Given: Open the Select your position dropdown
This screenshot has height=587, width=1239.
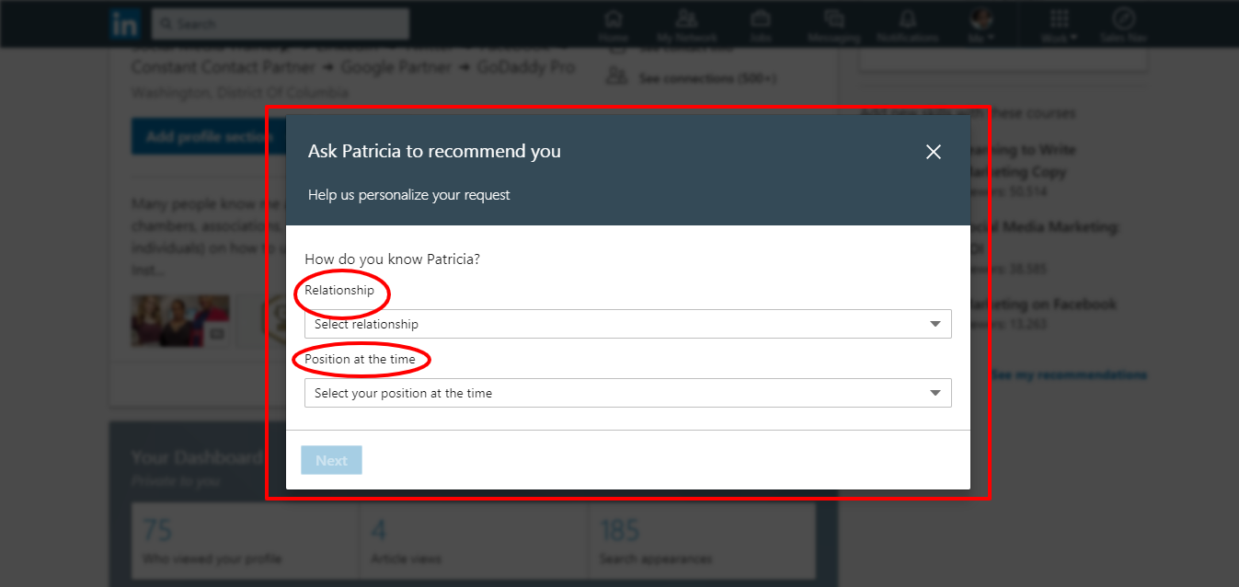Looking at the screenshot, I should 628,393.
